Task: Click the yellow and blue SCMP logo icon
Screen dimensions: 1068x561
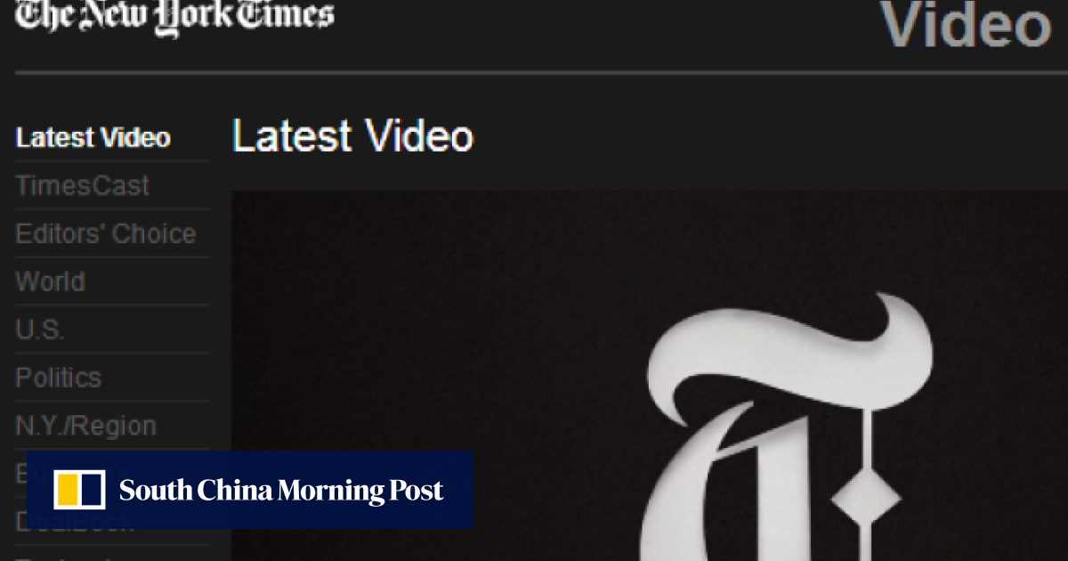Action: pyautogui.click(x=79, y=490)
